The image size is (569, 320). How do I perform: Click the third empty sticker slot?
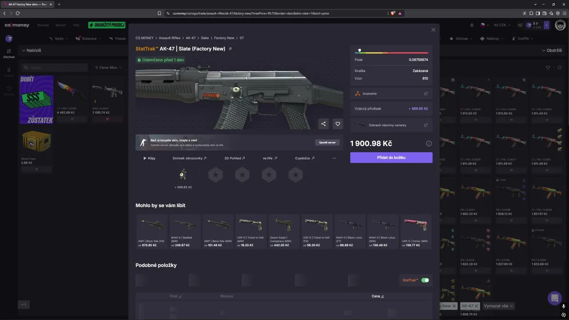(269, 175)
